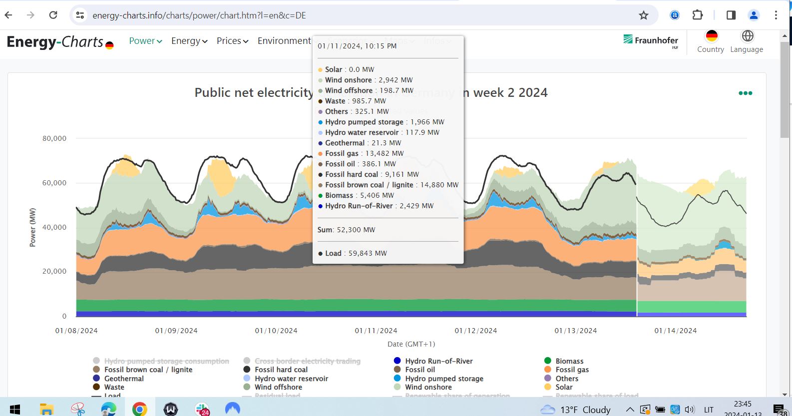Click the scrollbar down arrow
Screen dimensions: 792x416
point(785,395)
